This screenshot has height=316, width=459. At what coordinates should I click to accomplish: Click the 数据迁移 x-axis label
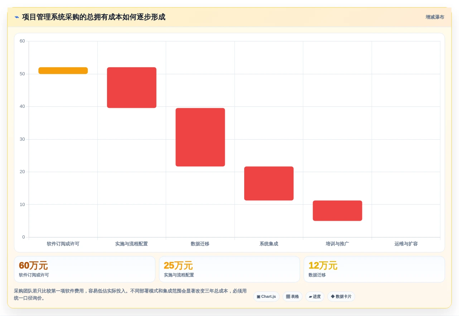click(200, 244)
